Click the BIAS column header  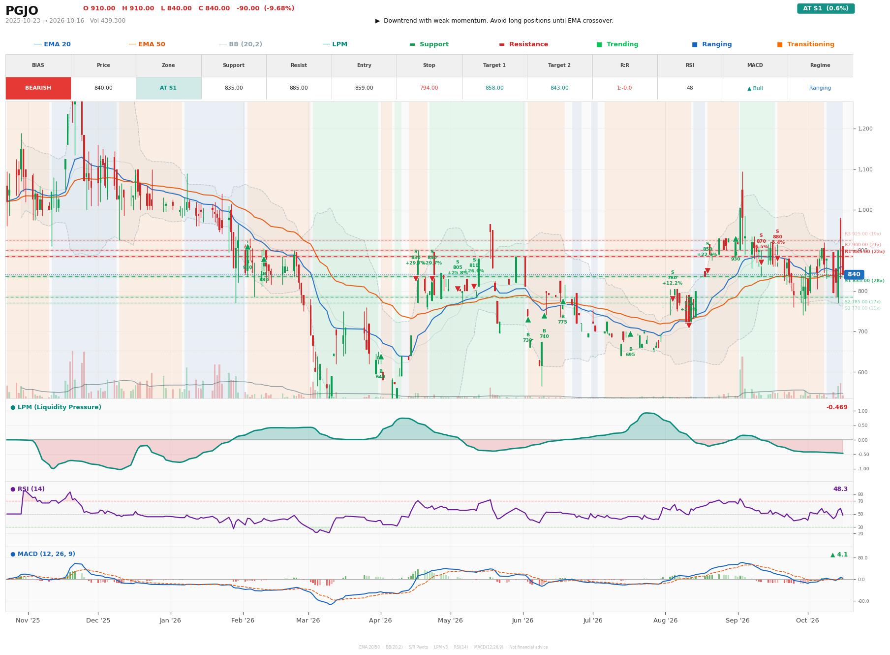click(x=38, y=65)
